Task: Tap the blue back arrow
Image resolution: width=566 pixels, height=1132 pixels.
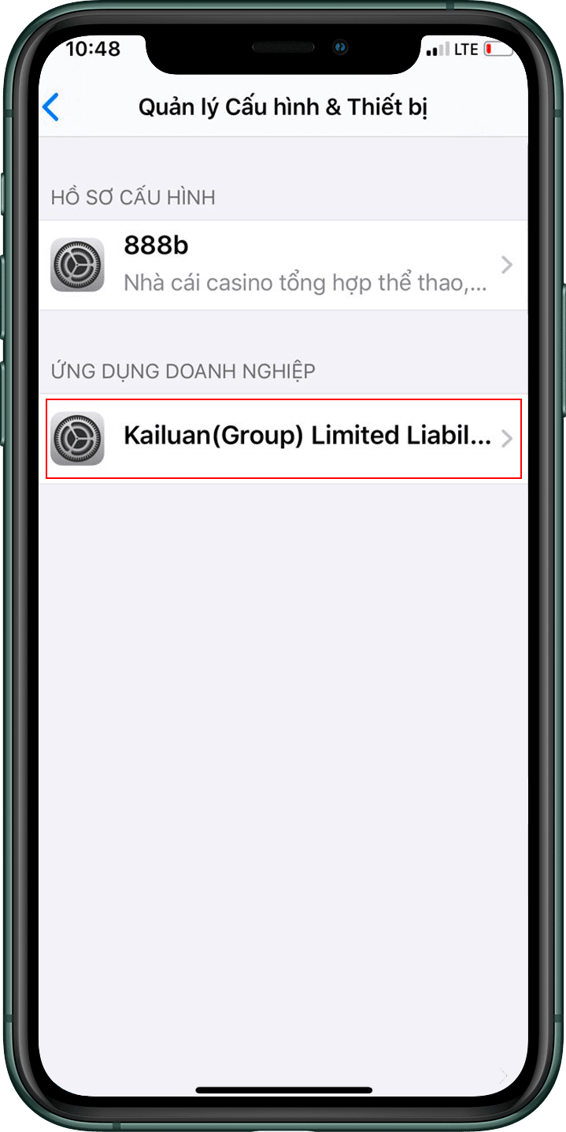Action: coord(51,107)
